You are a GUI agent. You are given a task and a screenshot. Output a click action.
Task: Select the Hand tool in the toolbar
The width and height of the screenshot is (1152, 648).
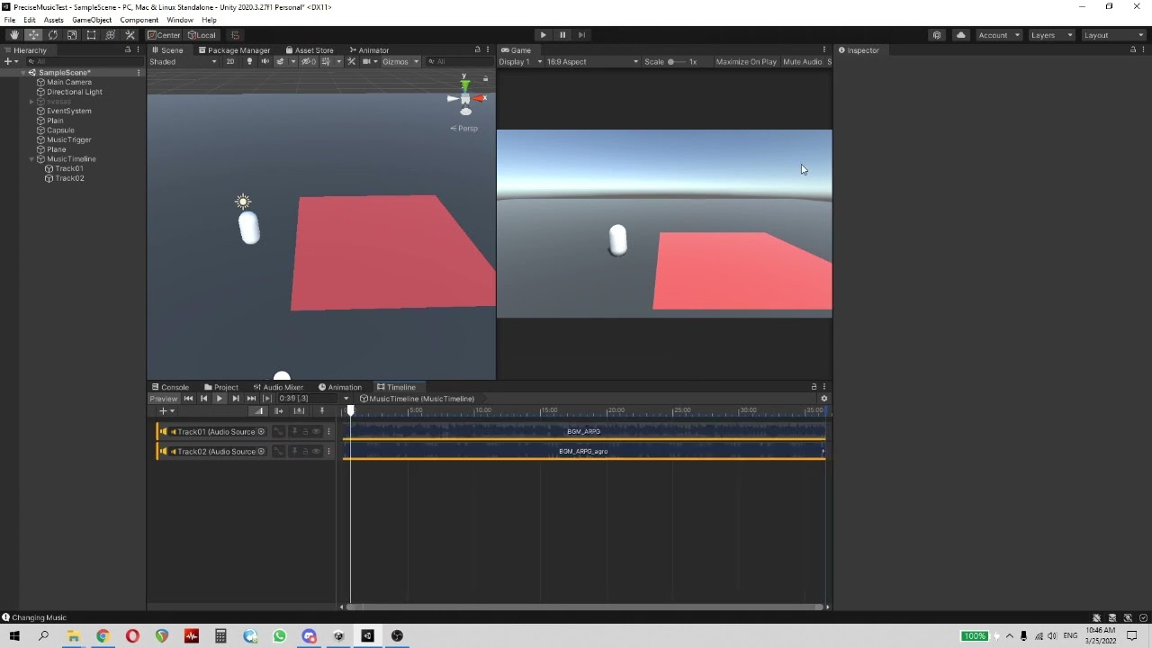(14, 35)
